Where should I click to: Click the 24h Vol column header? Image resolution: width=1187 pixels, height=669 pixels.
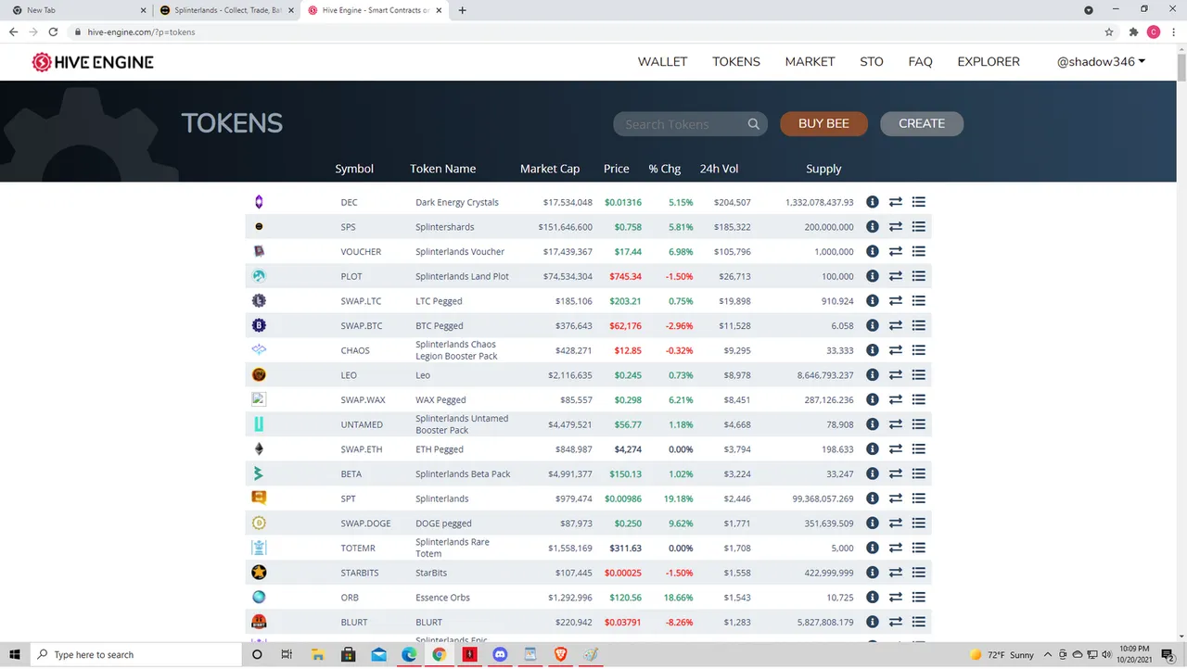[719, 169]
